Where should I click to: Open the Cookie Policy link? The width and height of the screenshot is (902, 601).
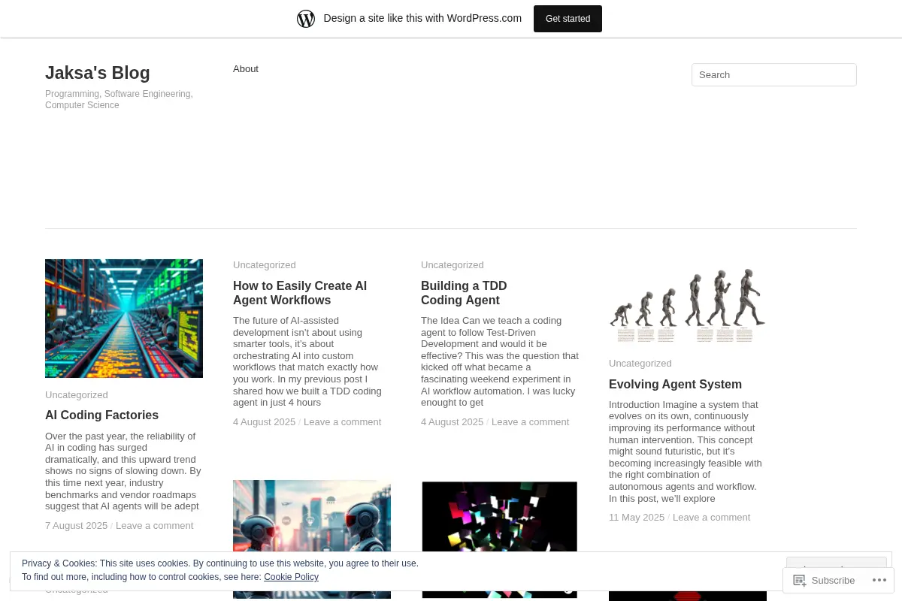coord(291,577)
